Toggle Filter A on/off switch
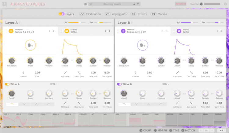229x133 pixels. coord(7,84)
